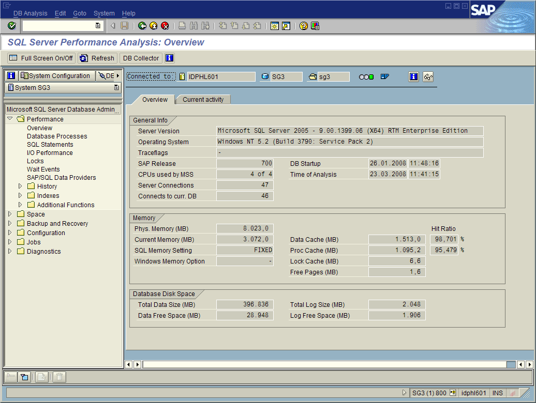Expand the Indexes folder
Image resolution: width=536 pixels, height=403 pixels.
(x=20, y=195)
